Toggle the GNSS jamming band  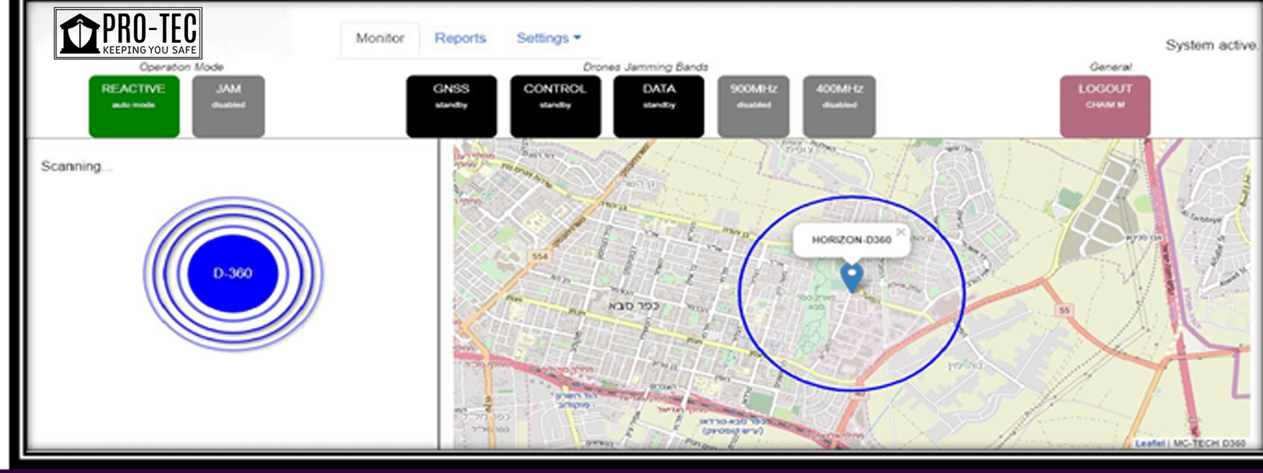[x=451, y=106]
